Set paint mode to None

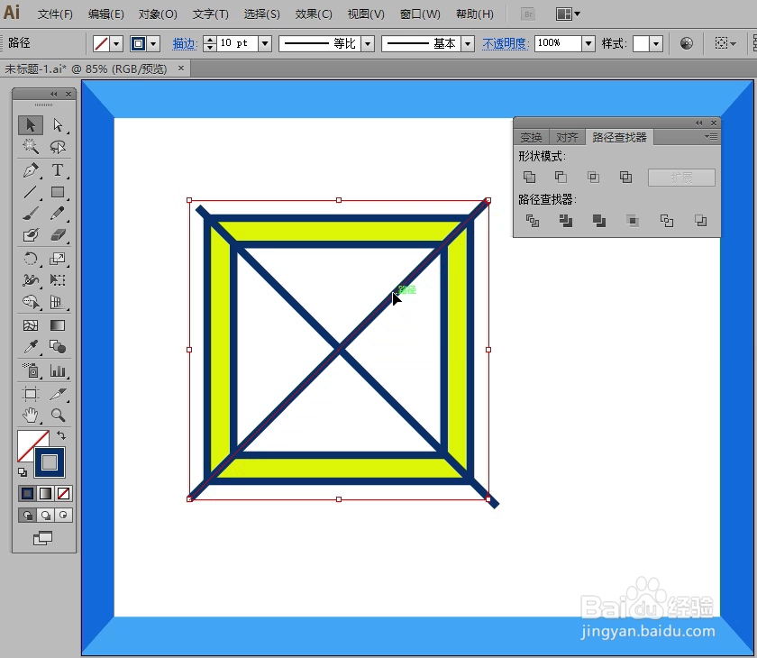63,493
